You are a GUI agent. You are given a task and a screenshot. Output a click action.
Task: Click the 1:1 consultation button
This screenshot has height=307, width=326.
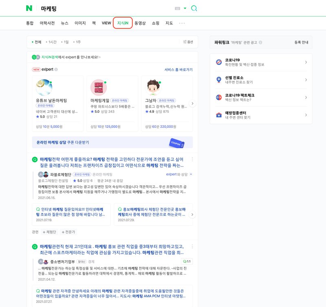tap(187, 261)
